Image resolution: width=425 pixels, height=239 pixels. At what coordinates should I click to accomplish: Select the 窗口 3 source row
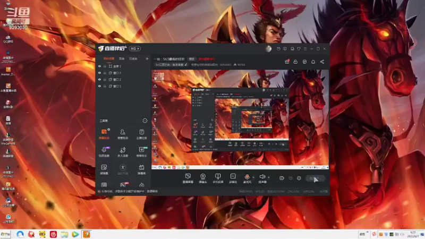click(x=123, y=73)
